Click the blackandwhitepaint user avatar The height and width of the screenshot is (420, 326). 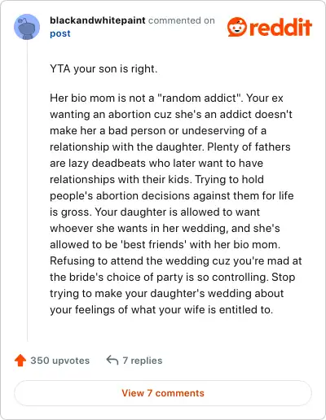tap(27, 27)
